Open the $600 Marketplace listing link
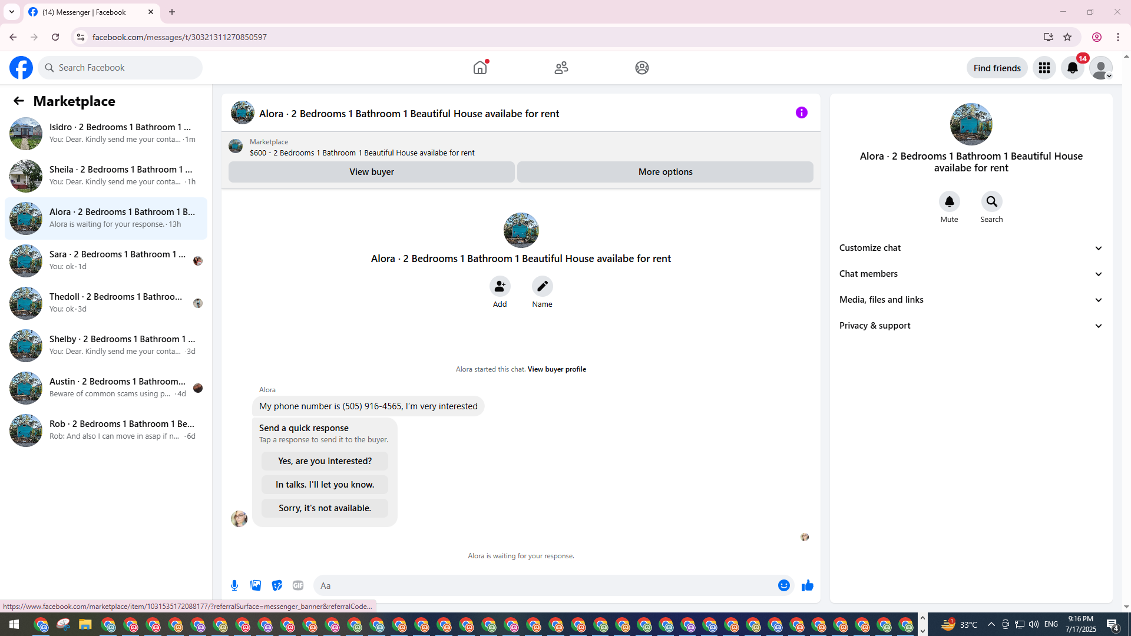1131x636 pixels. (x=362, y=153)
